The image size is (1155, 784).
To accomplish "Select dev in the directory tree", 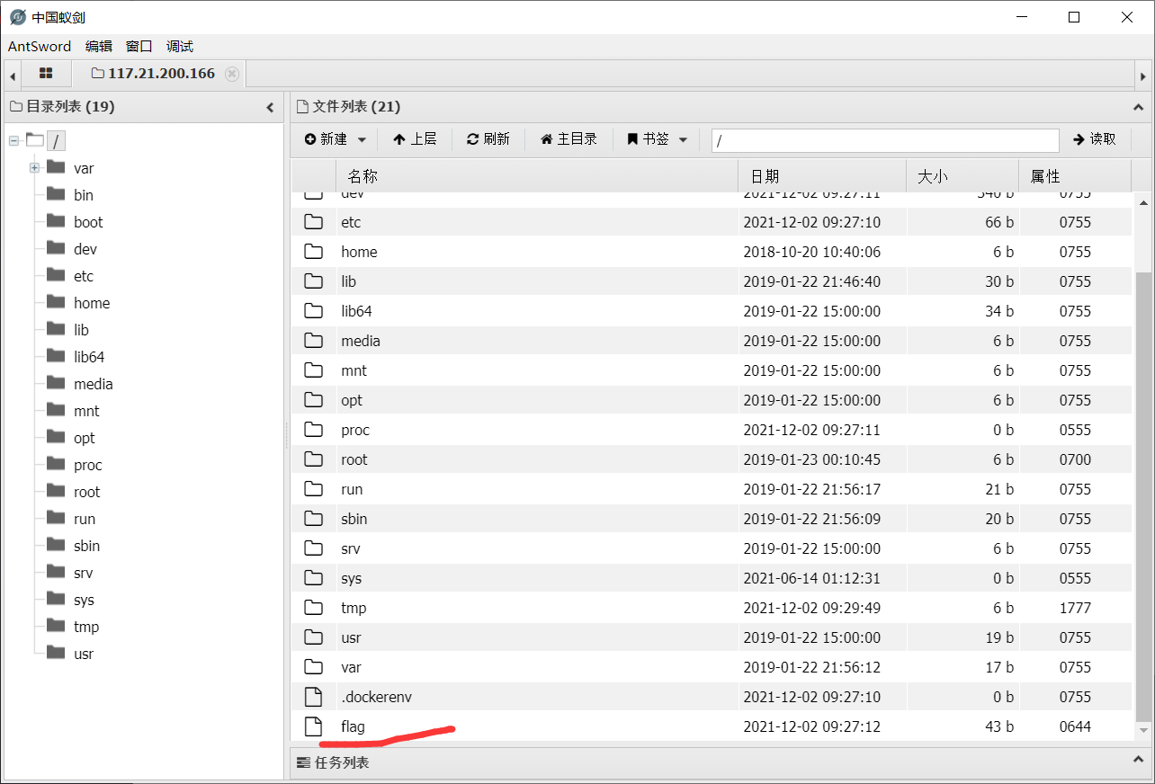I will tap(85, 249).
